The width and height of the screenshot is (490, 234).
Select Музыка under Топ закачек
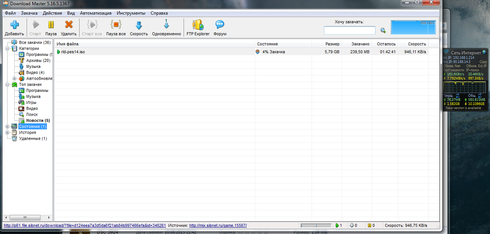point(33,96)
